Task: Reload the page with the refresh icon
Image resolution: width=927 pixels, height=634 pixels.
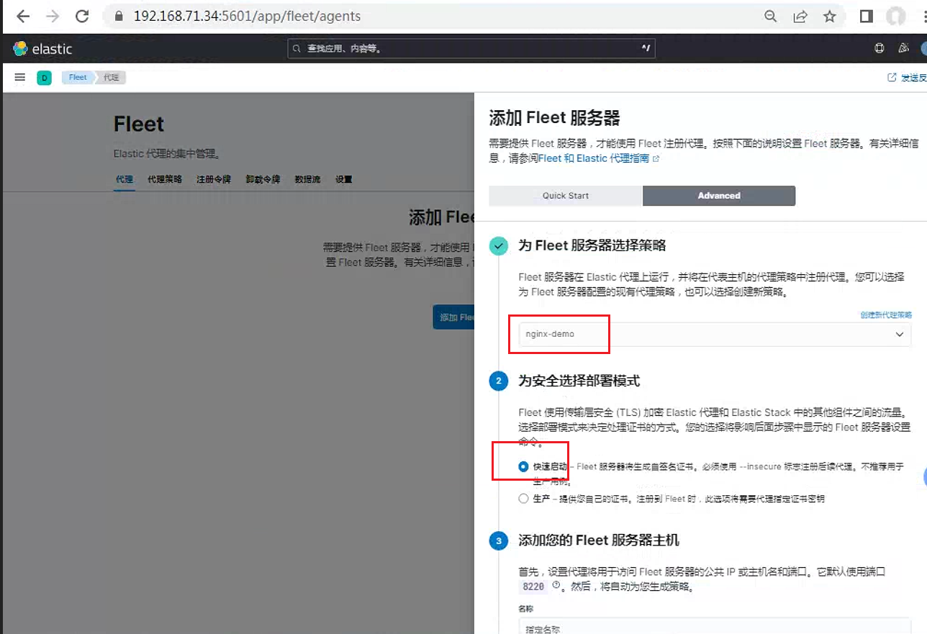Action: 82,16
